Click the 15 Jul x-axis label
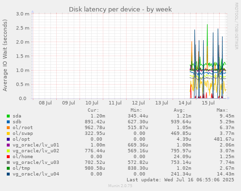This screenshot has height=191, width=241. click(x=208, y=103)
